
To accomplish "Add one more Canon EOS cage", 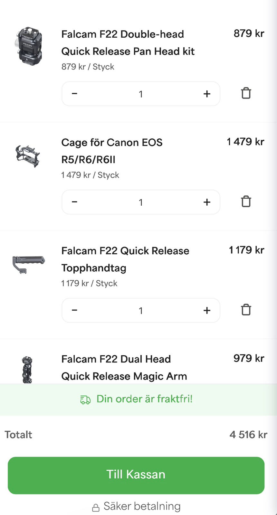I will [x=207, y=202].
